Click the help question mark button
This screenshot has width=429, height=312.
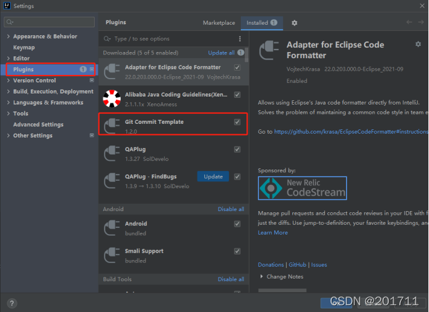(12, 303)
